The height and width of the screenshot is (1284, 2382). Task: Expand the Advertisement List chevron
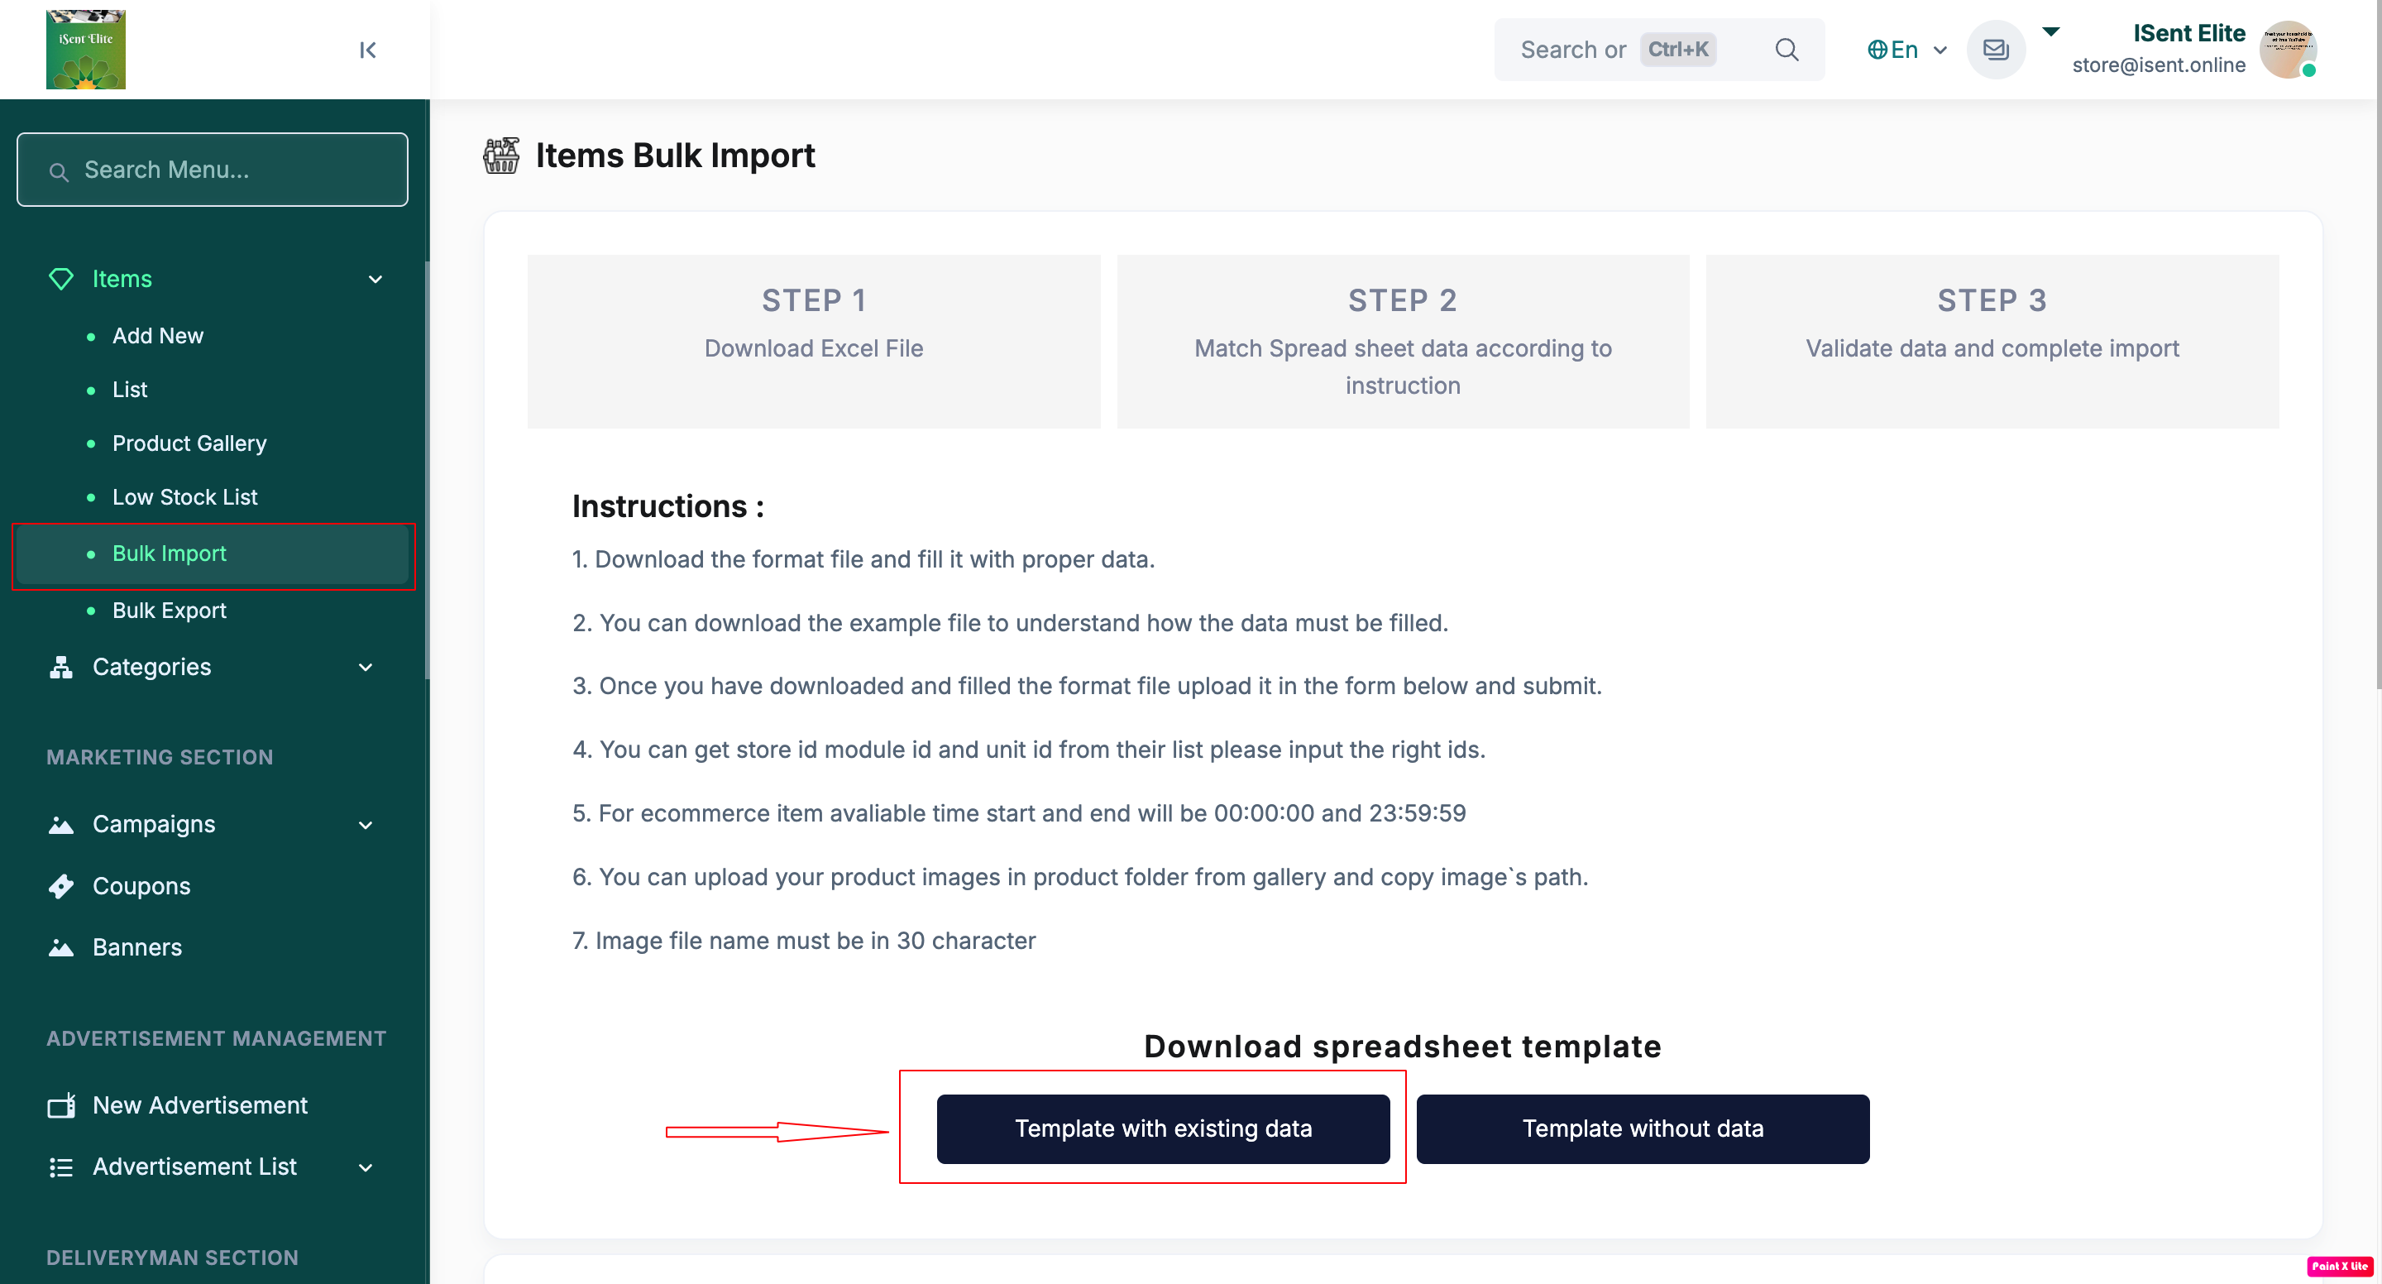366,1167
